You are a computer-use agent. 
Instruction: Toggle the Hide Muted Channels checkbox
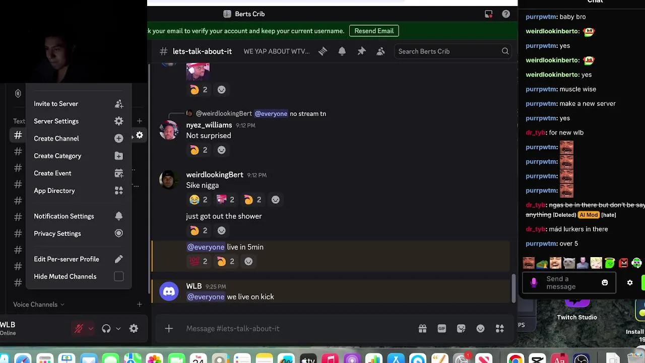(119, 276)
